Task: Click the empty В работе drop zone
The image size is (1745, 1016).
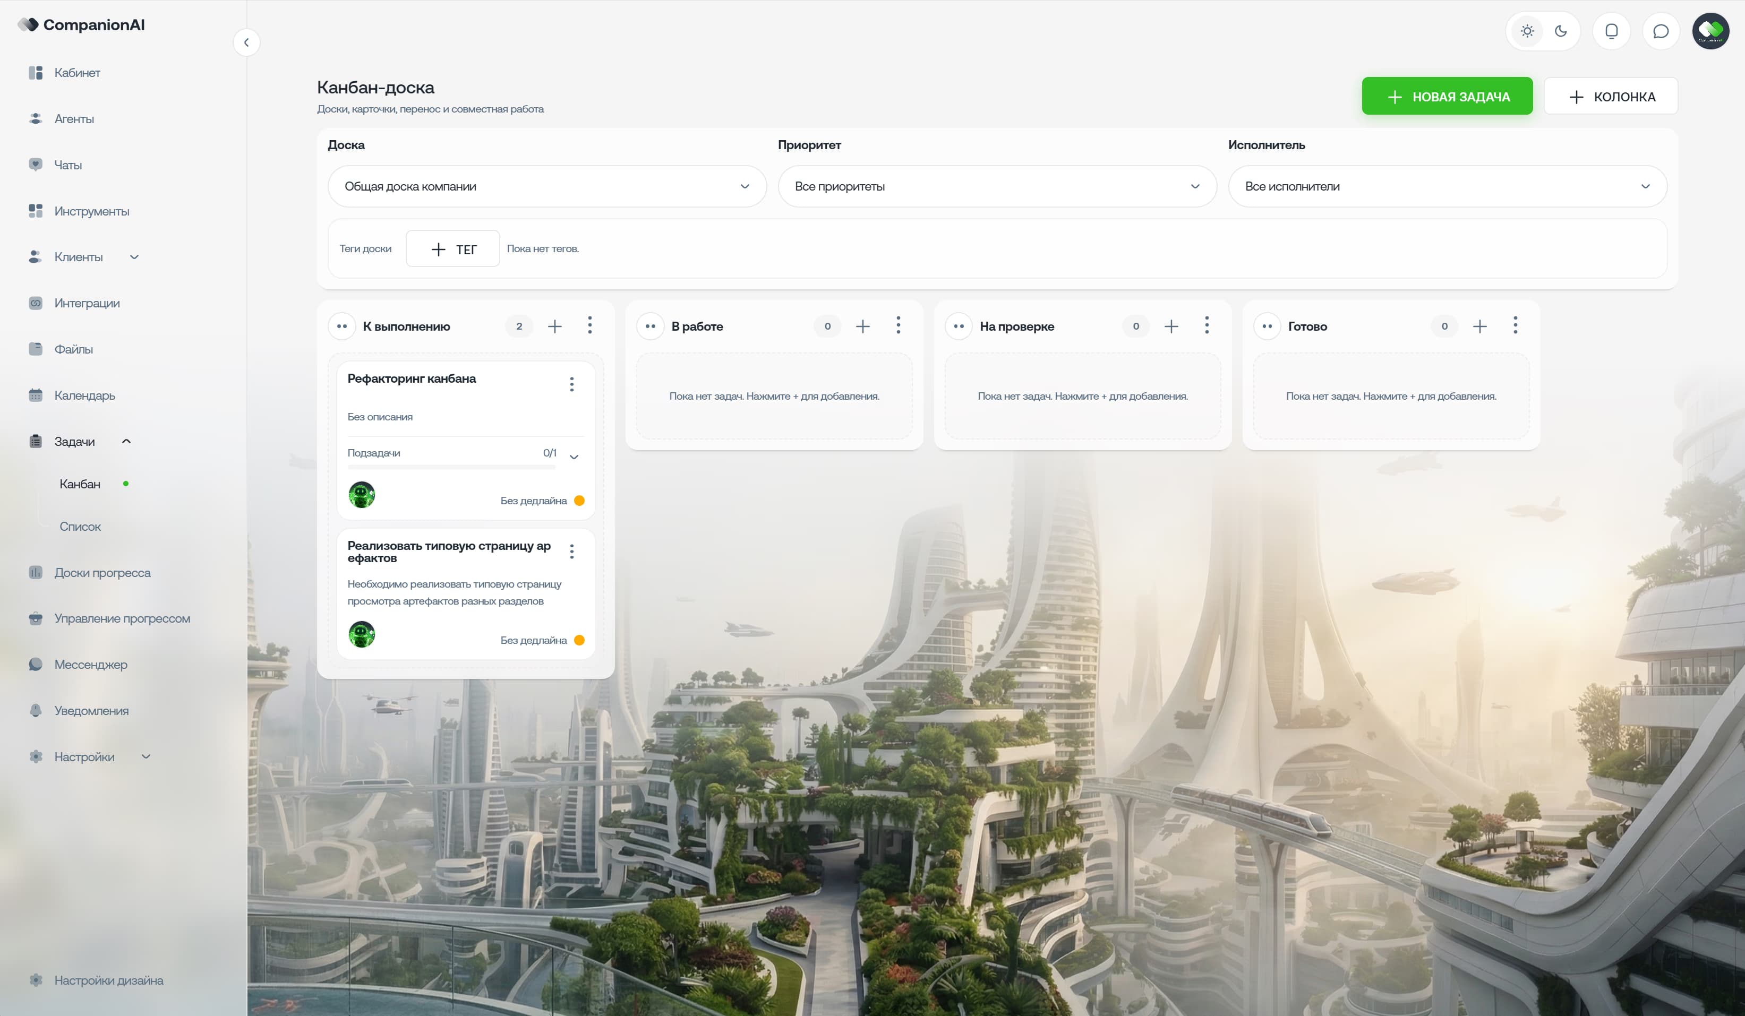Action: tap(774, 397)
